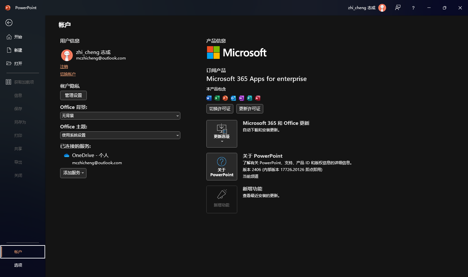Image resolution: width=468 pixels, height=277 pixels.
Task: Click the 关闭 sidebar item
Action: coord(22,175)
